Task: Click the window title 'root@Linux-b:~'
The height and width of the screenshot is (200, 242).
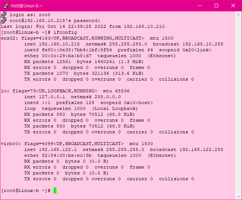Action: pos(27,6)
